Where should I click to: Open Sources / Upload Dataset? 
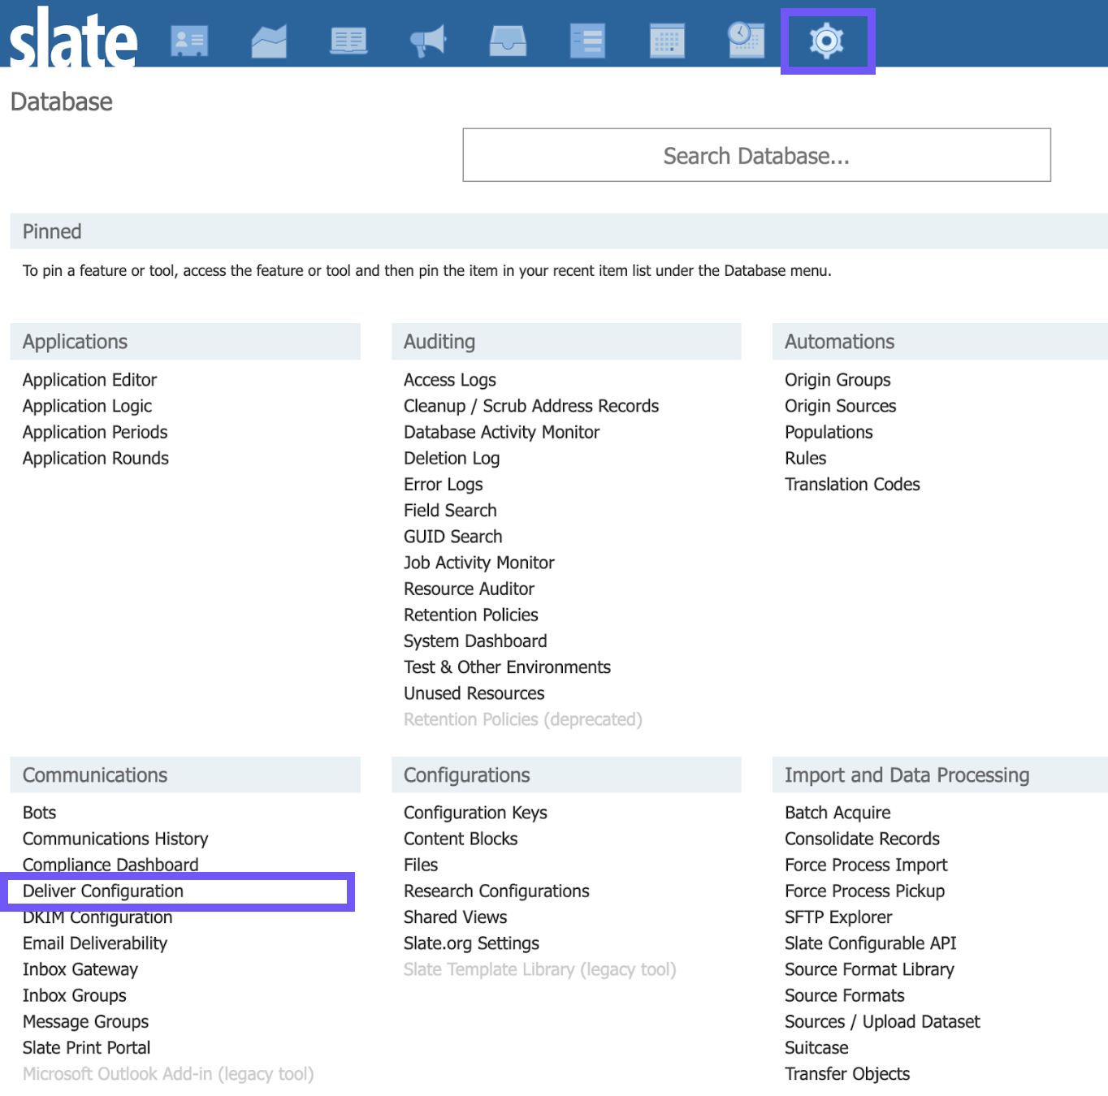click(882, 1021)
